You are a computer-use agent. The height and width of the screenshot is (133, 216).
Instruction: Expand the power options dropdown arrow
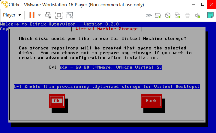coord(39,15)
